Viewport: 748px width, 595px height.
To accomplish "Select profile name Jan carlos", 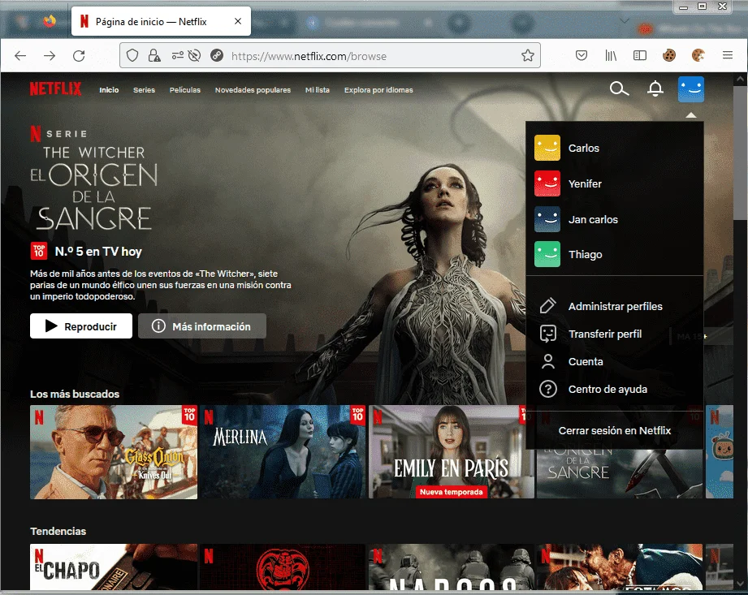I will pos(593,219).
